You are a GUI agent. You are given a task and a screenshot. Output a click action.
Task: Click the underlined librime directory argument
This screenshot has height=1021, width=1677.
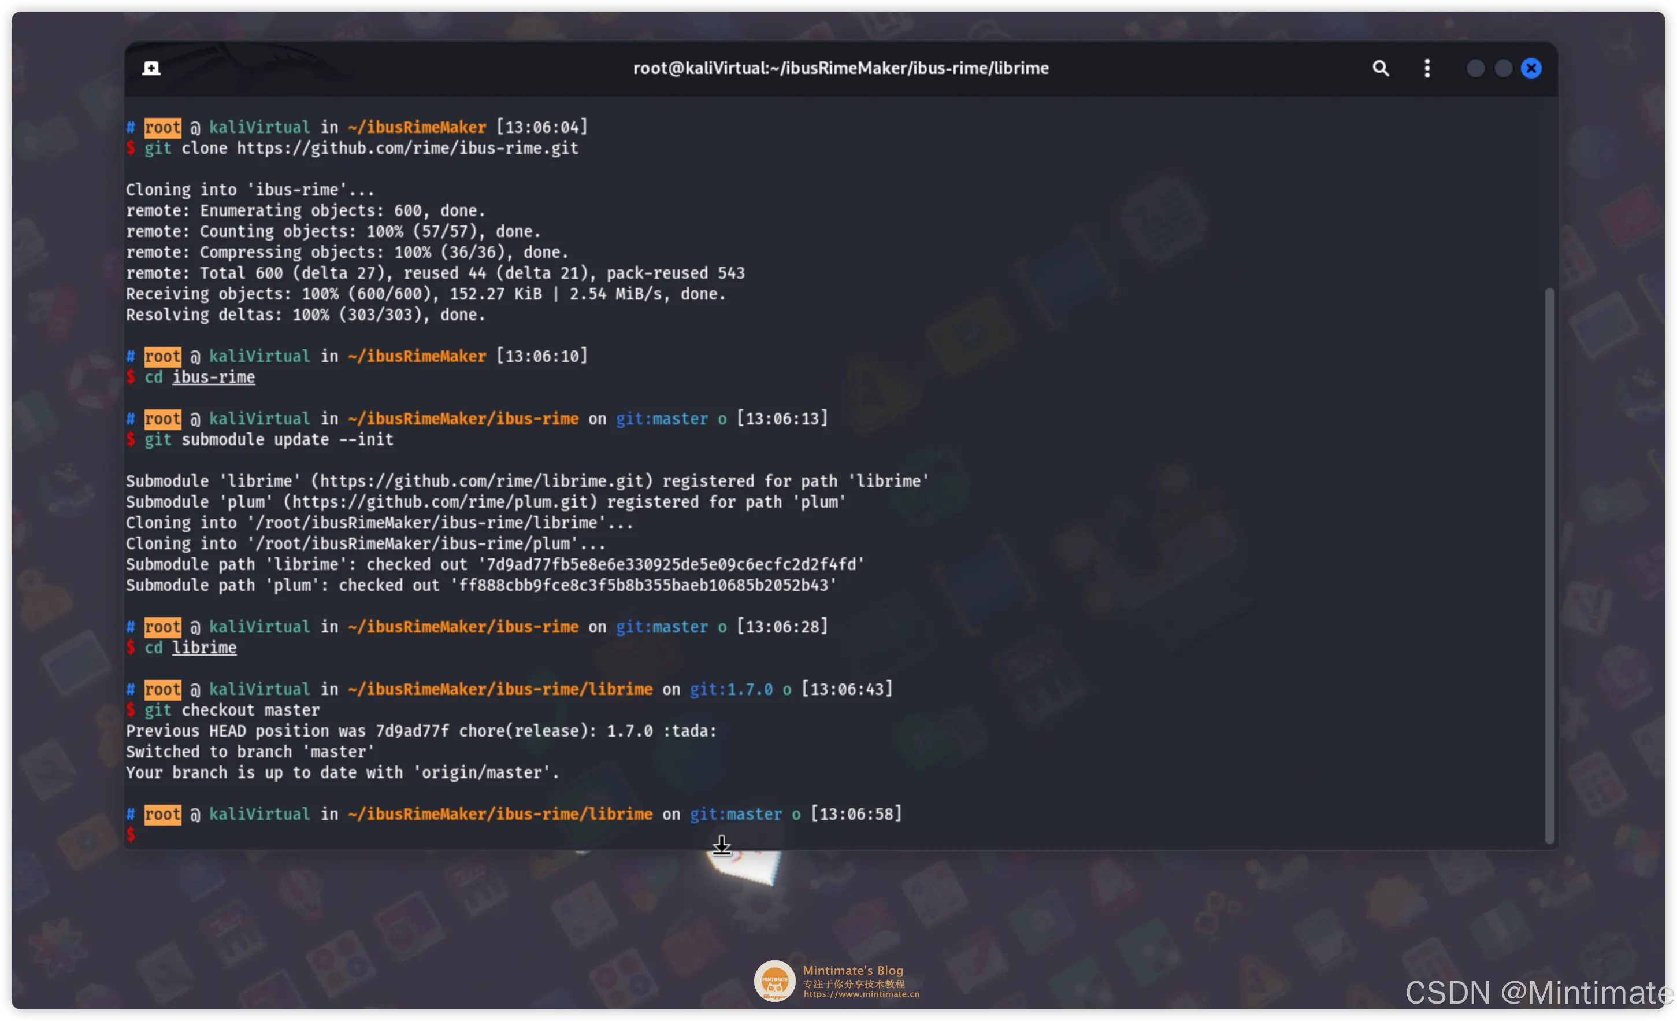204,648
